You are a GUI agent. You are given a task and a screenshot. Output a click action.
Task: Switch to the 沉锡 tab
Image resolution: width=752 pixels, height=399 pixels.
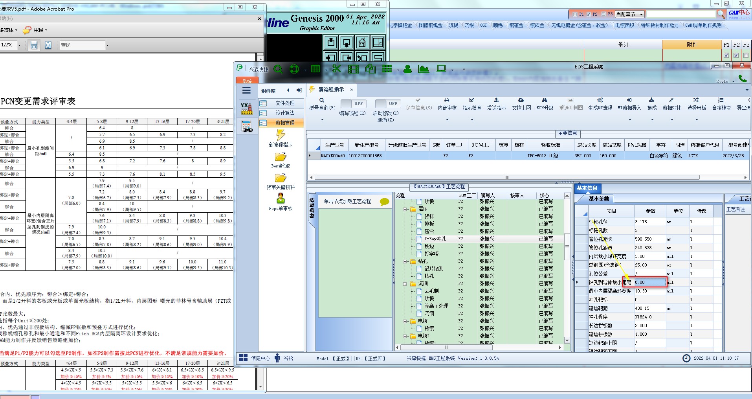click(453, 25)
